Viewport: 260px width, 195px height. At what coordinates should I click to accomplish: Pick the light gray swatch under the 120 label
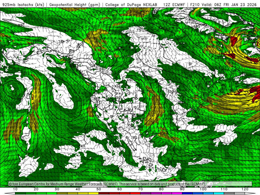coord(240,193)
